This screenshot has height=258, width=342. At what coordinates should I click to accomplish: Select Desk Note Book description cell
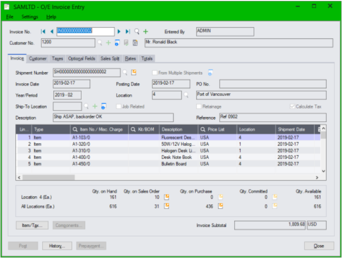point(178,157)
